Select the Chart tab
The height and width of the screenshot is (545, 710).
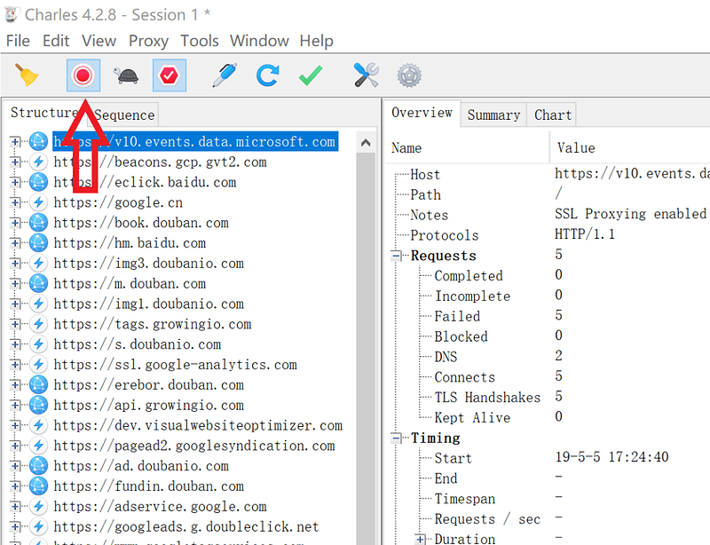coord(552,115)
